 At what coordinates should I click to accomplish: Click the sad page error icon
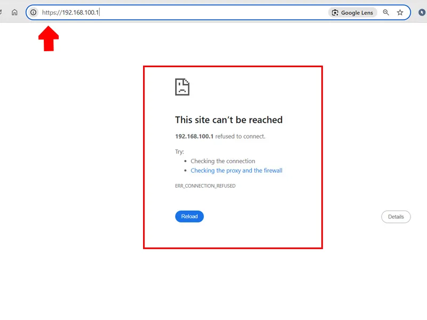[182, 87]
